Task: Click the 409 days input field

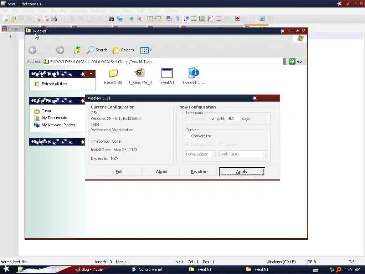Action: click(x=233, y=118)
